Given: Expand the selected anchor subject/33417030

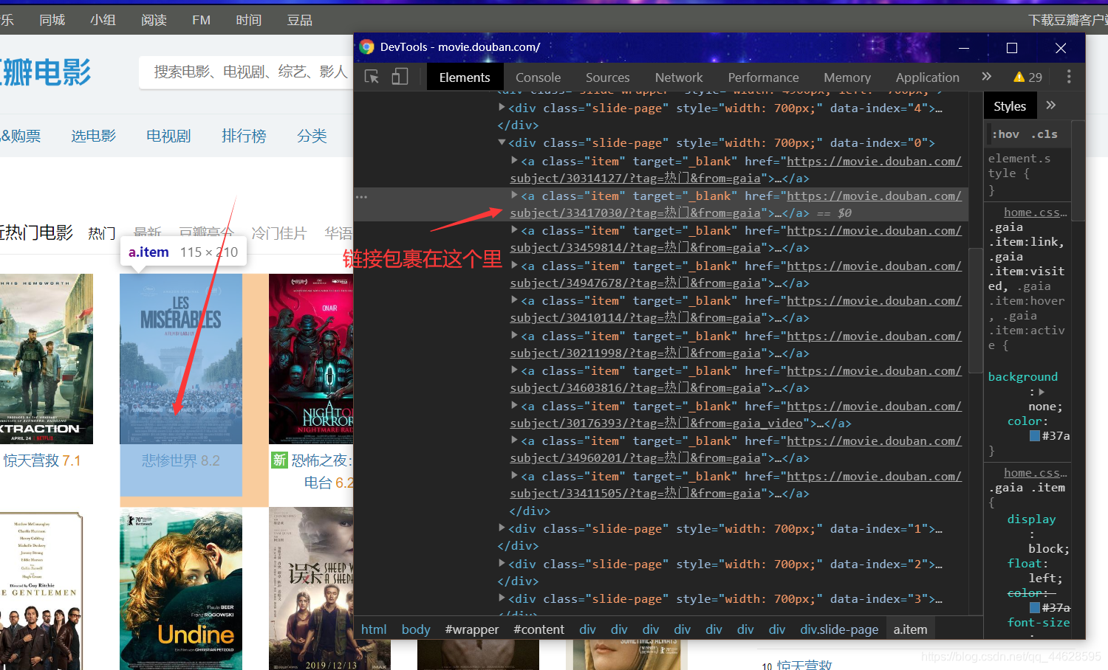Looking at the screenshot, I should (515, 196).
